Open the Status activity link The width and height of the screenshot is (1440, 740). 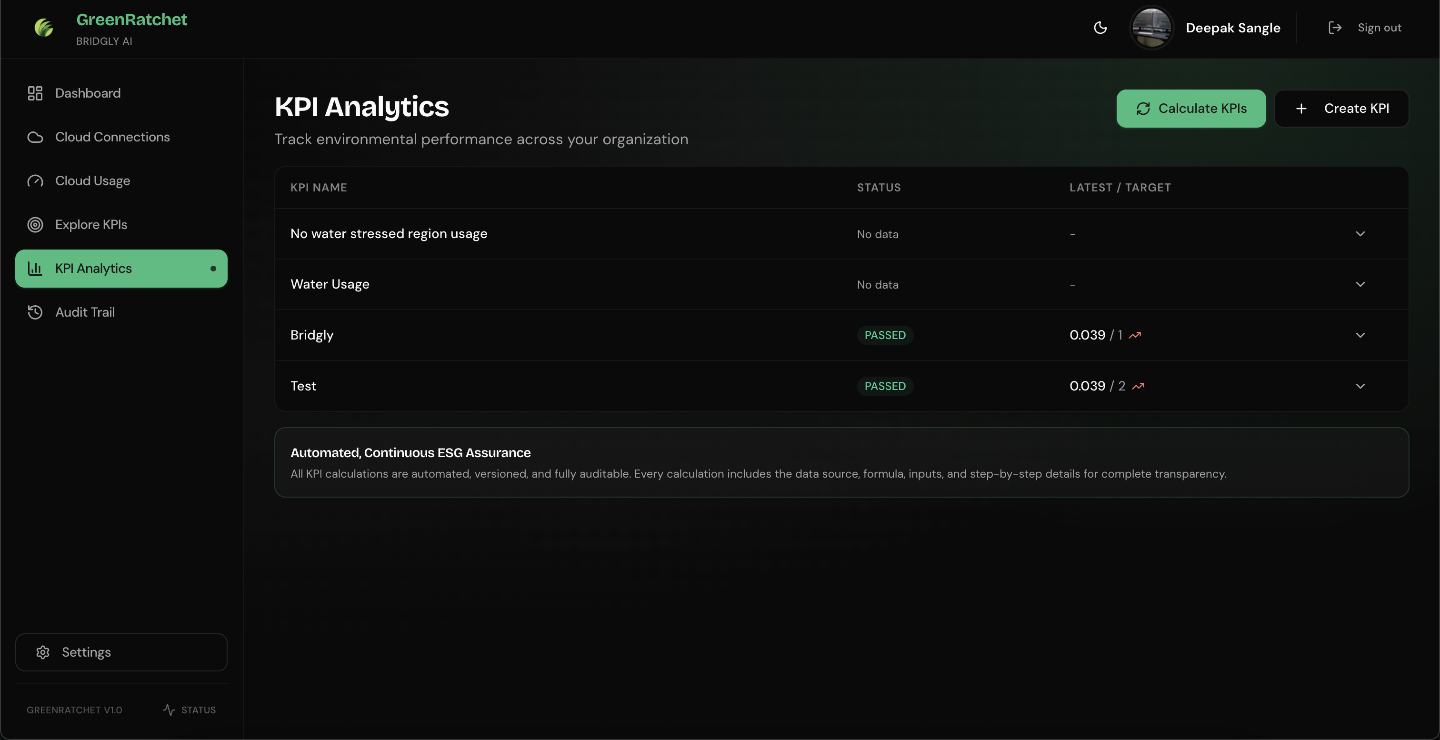tap(190, 710)
